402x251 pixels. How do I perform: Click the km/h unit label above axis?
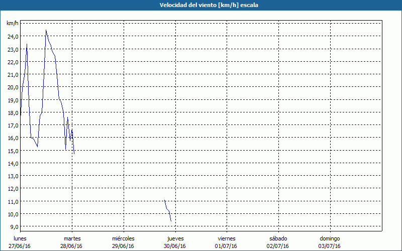pyautogui.click(x=12, y=24)
